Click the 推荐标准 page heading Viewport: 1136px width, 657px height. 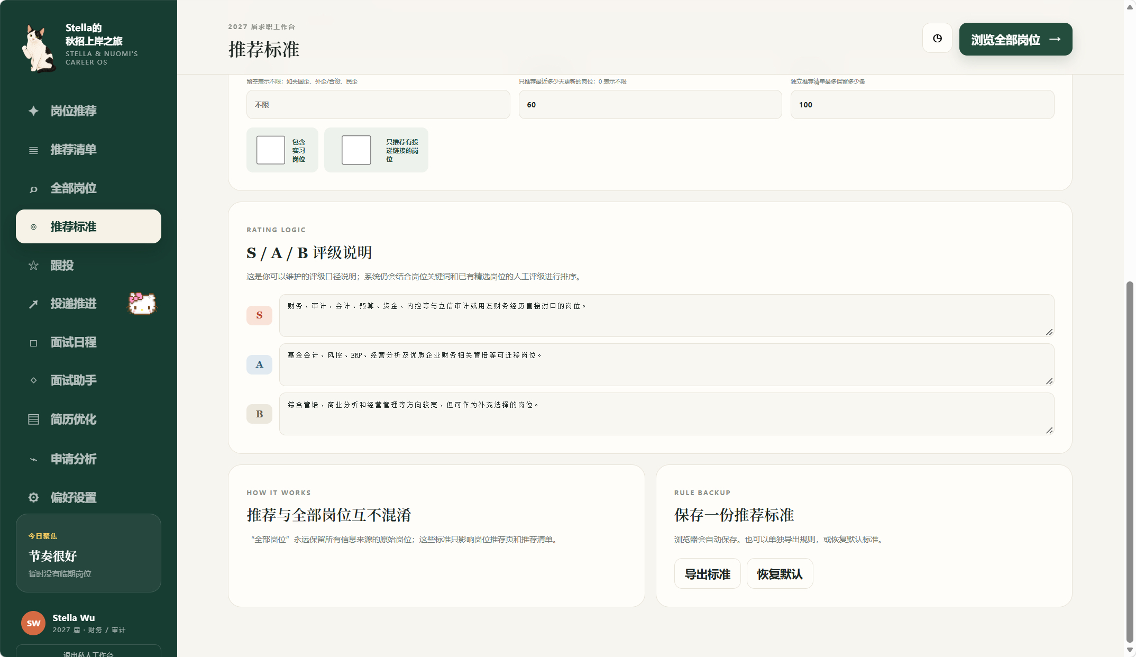263,49
